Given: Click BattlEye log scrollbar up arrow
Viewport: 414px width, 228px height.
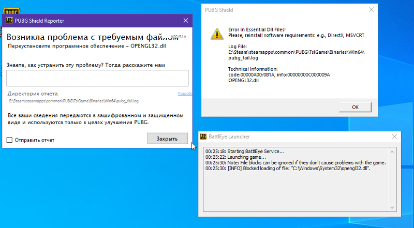Looking at the screenshot, I should (x=392, y=151).
